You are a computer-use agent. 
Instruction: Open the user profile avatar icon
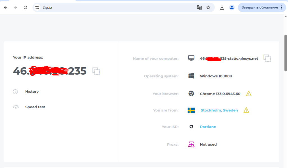(232, 8)
